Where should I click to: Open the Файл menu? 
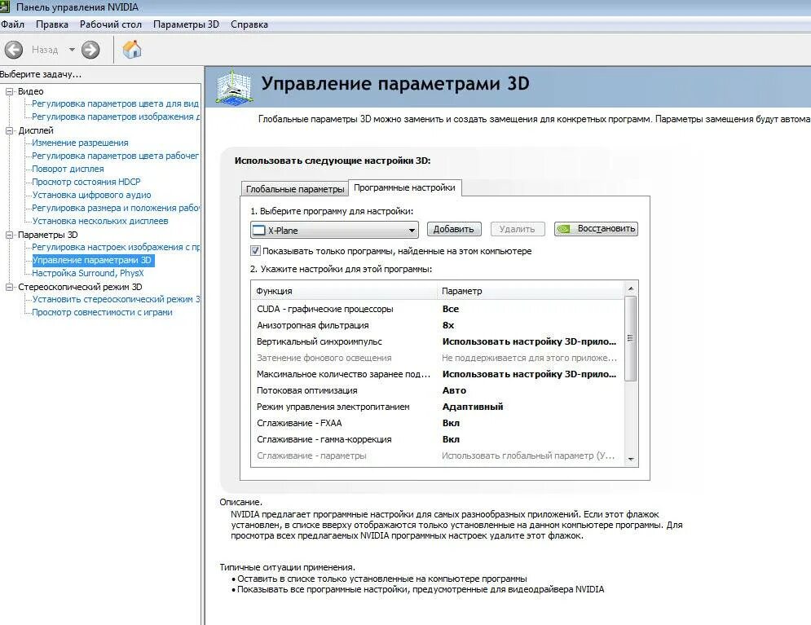12,24
